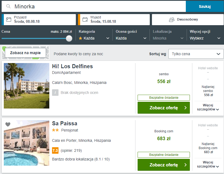Screen dimensions: 224x174
Task: Click the gray no-rating badge icon
Action: [55, 93]
